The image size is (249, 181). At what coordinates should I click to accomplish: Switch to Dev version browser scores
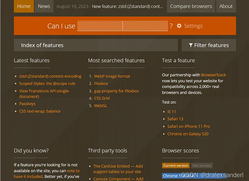pyautogui.click(x=202, y=165)
